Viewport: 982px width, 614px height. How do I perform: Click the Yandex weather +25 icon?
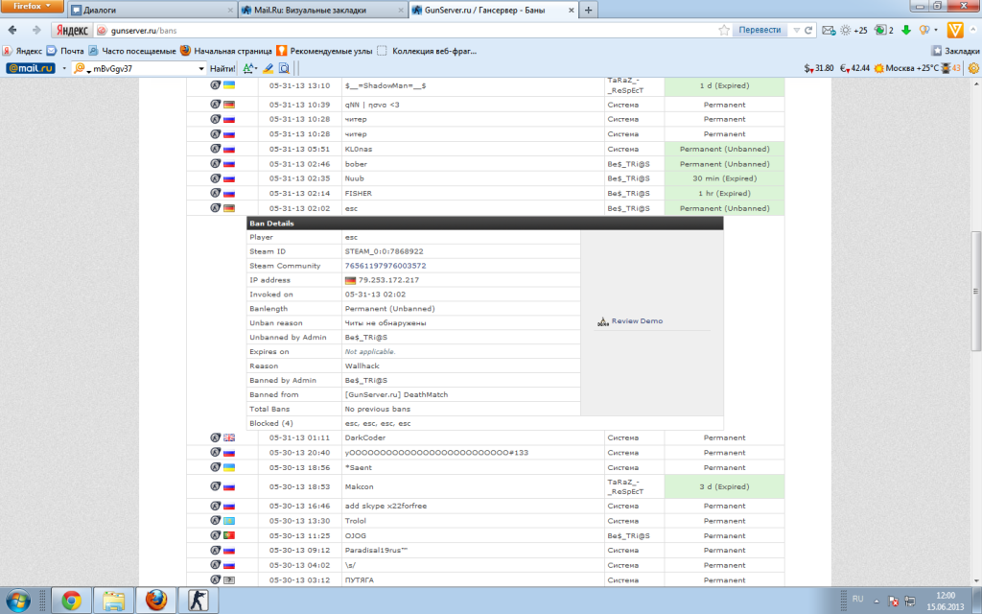point(853,31)
